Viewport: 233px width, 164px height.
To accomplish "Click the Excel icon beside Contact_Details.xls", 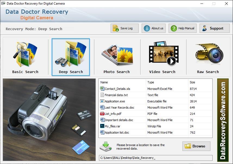I will (102, 89).
